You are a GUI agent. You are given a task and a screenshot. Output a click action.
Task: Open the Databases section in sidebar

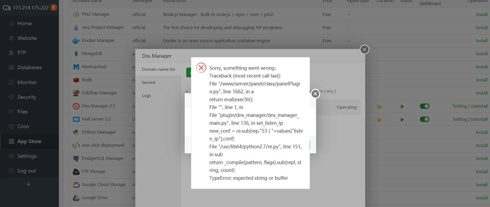pos(29,68)
